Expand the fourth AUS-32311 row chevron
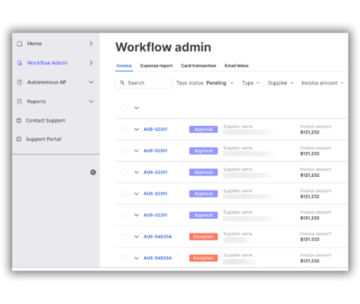 (137, 194)
